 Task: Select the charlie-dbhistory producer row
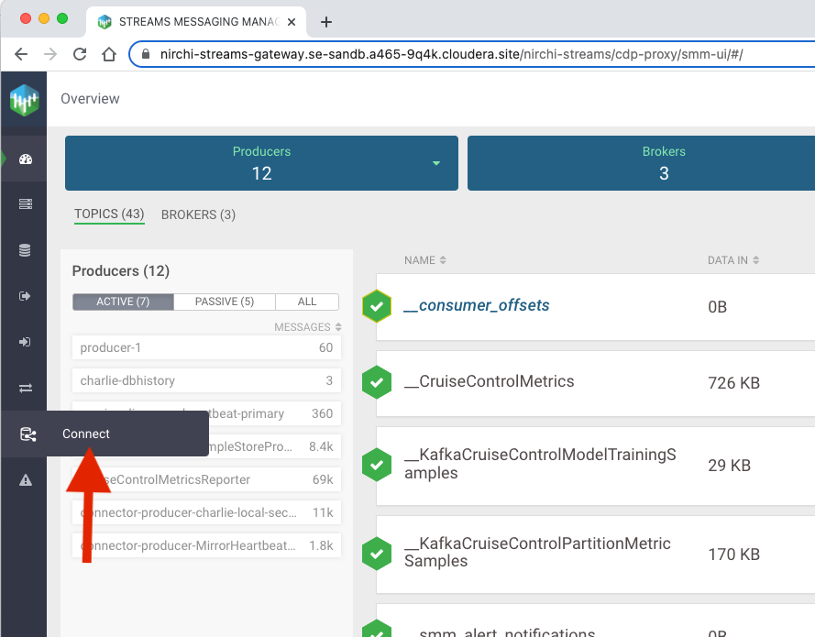click(x=206, y=380)
